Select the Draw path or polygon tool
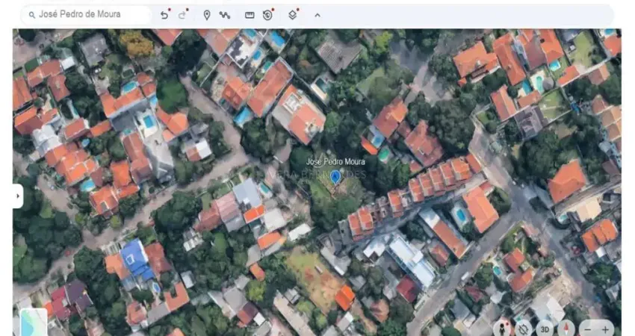The image size is (635, 336). pos(224,16)
